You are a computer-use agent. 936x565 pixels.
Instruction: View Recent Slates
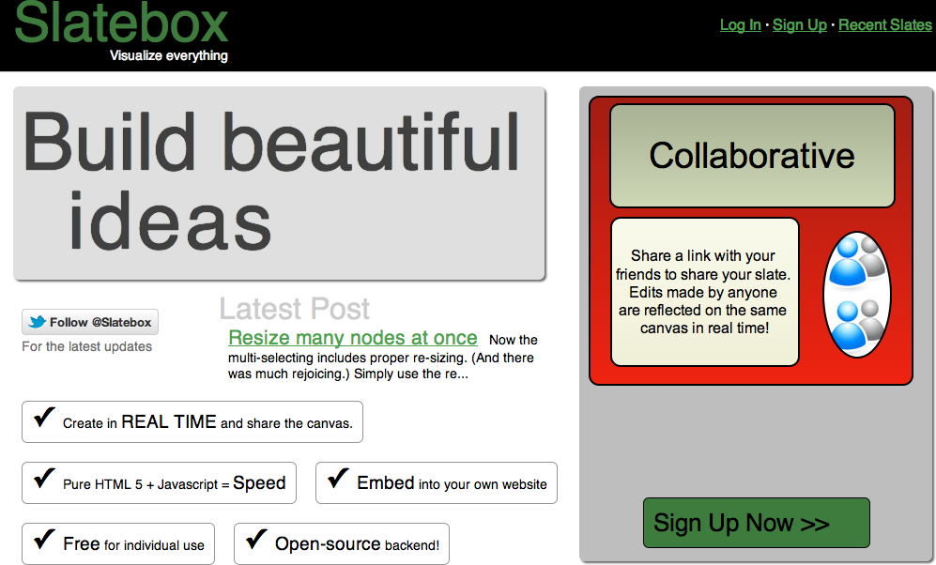coord(884,25)
